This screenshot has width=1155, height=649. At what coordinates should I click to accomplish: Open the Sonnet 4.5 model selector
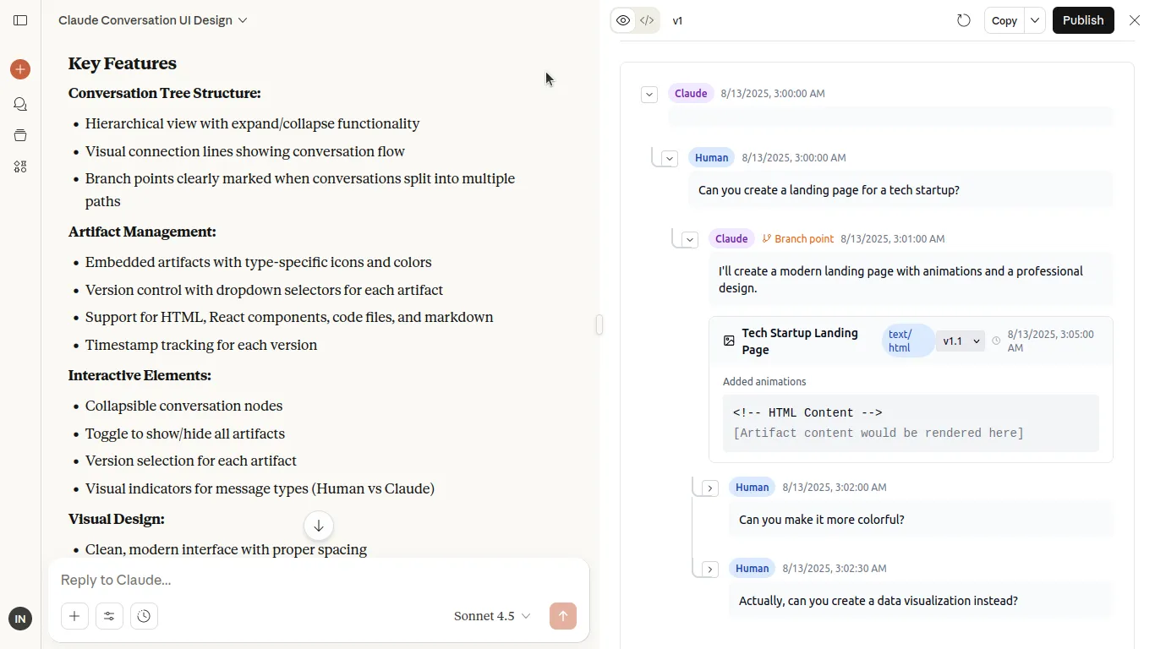(x=492, y=616)
